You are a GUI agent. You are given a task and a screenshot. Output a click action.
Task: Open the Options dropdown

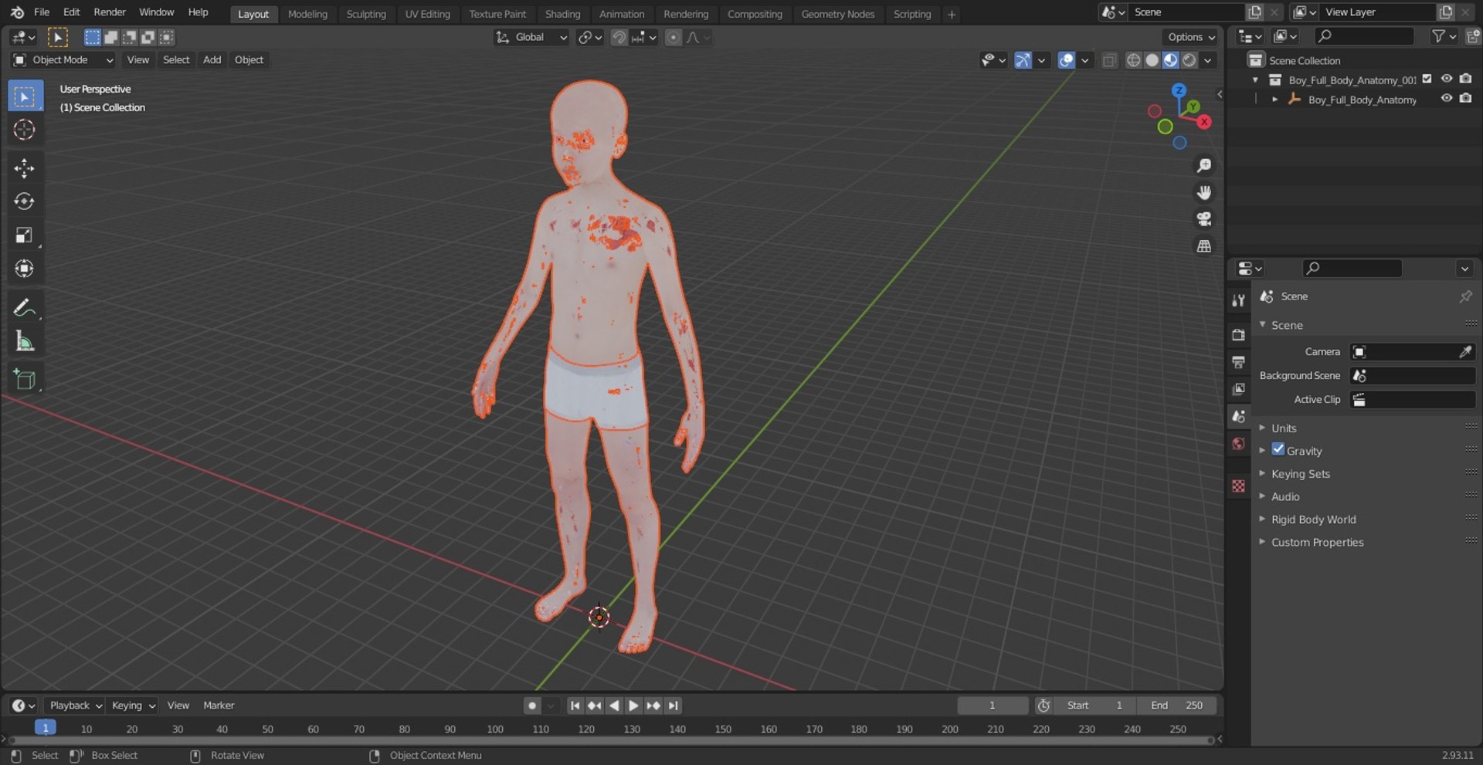[x=1190, y=37]
